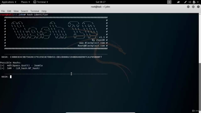Open the File menu
This screenshot has width=201, height=113.
[3, 11]
